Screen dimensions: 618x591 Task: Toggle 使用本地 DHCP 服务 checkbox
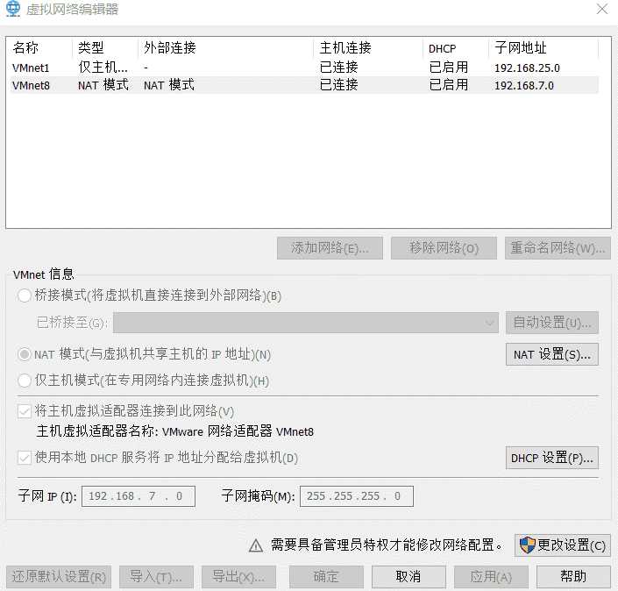[x=25, y=458]
